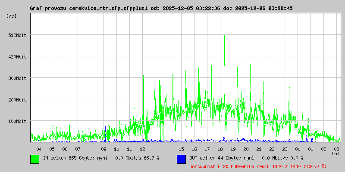Click the red Dostupnost E220 KOMPAKTOR text
The image size is (345, 172).
point(258,166)
